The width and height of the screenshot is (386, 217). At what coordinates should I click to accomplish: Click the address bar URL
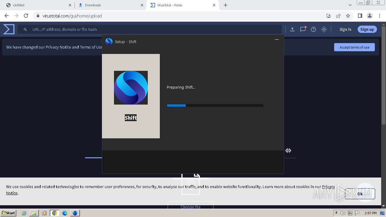click(x=72, y=16)
